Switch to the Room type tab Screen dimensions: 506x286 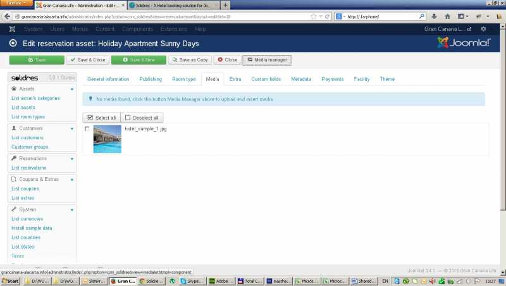pos(183,79)
